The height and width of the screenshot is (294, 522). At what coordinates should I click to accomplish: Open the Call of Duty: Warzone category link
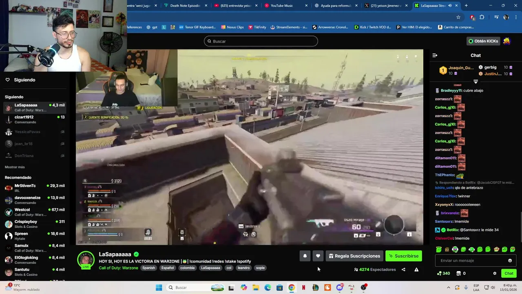(118, 268)
